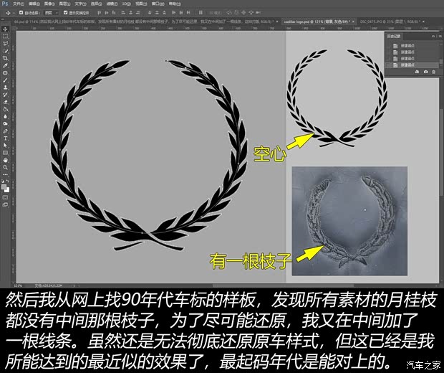Select the Rectangle shape tool
Viewport: 444px width, 373px height.
click(6, 153)
